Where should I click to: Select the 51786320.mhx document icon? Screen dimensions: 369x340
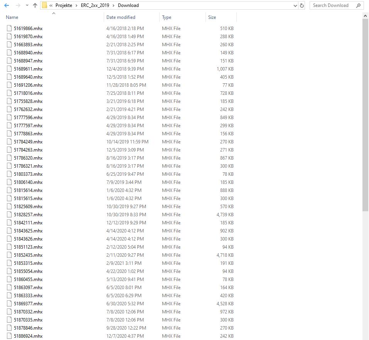[9, 158]
